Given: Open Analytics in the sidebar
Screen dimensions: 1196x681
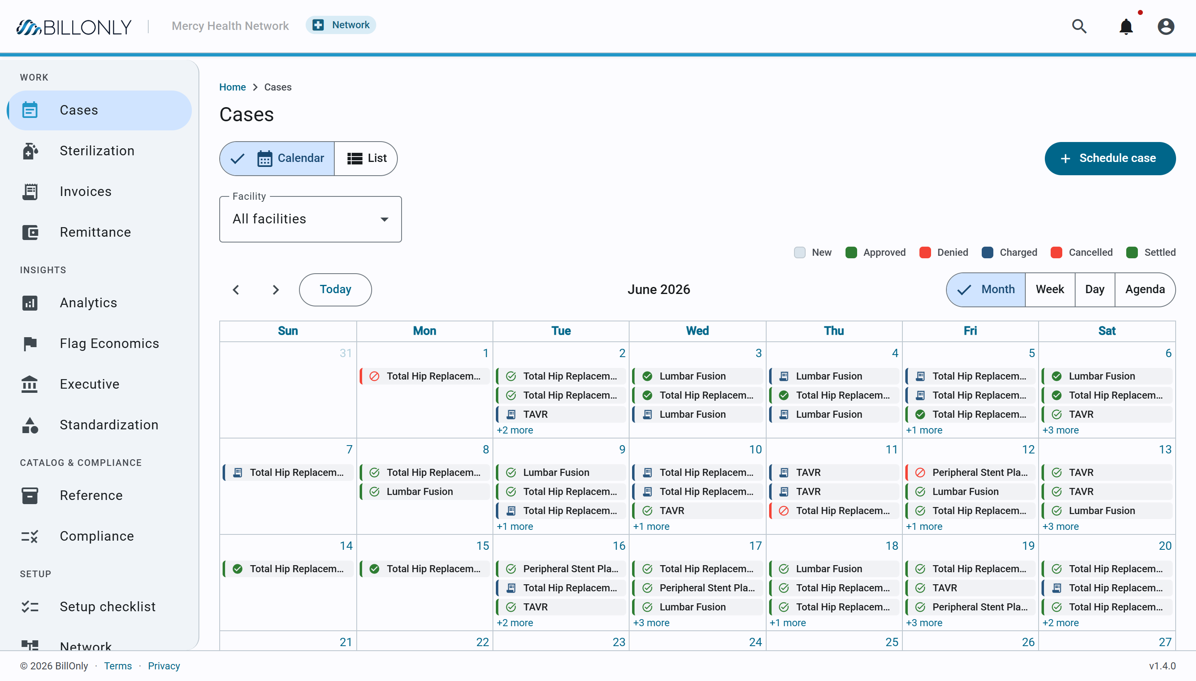Looking at the screenshot, I should click(100, 303).
